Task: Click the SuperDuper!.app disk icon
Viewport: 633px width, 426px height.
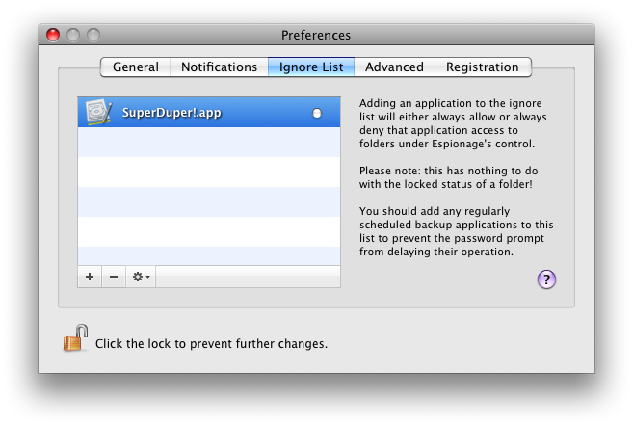Action: coord(98,112)
